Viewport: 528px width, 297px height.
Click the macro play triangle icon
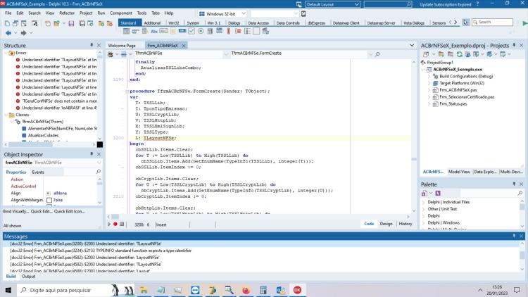[108, 224]
